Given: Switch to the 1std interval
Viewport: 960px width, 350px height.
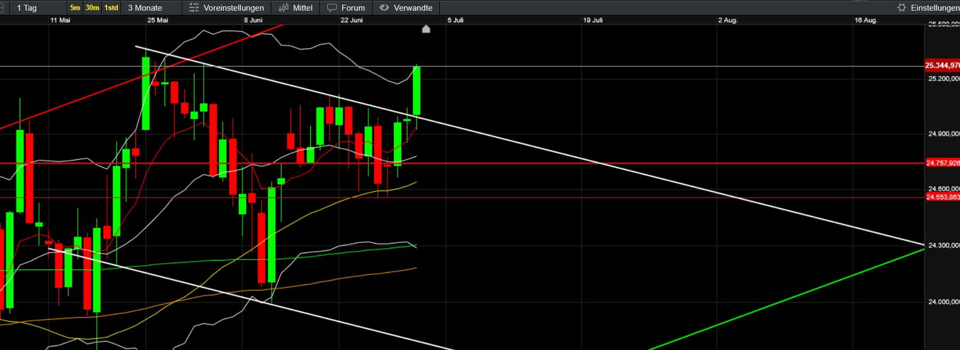Looking at the screenshot, I should click(x=111, y=7).
